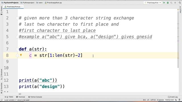The image size is (182, 102).
Task: Click venv folder in the breadcrumb
Action: coord(40,3)
